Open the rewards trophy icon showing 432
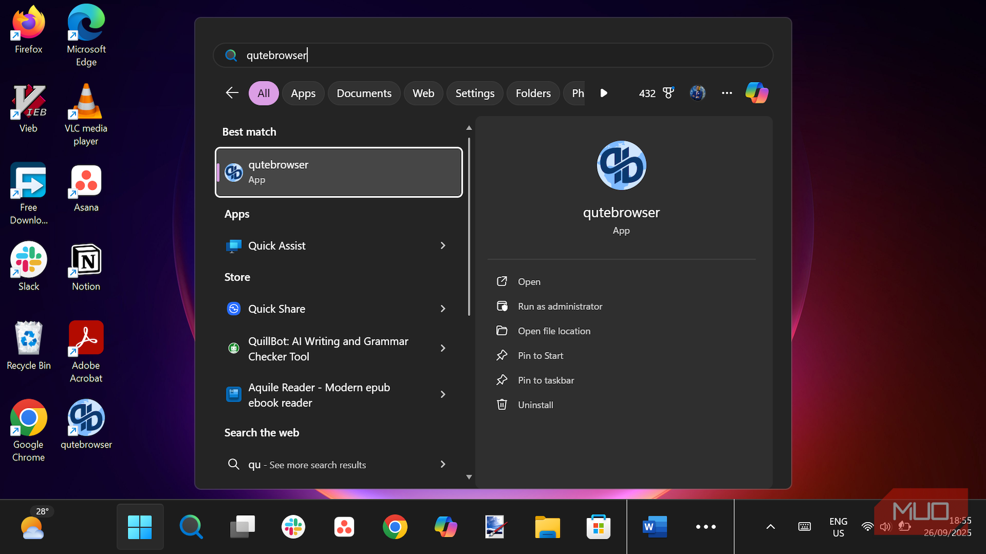This screenshot has height=554, width=986. coord(657,93)
